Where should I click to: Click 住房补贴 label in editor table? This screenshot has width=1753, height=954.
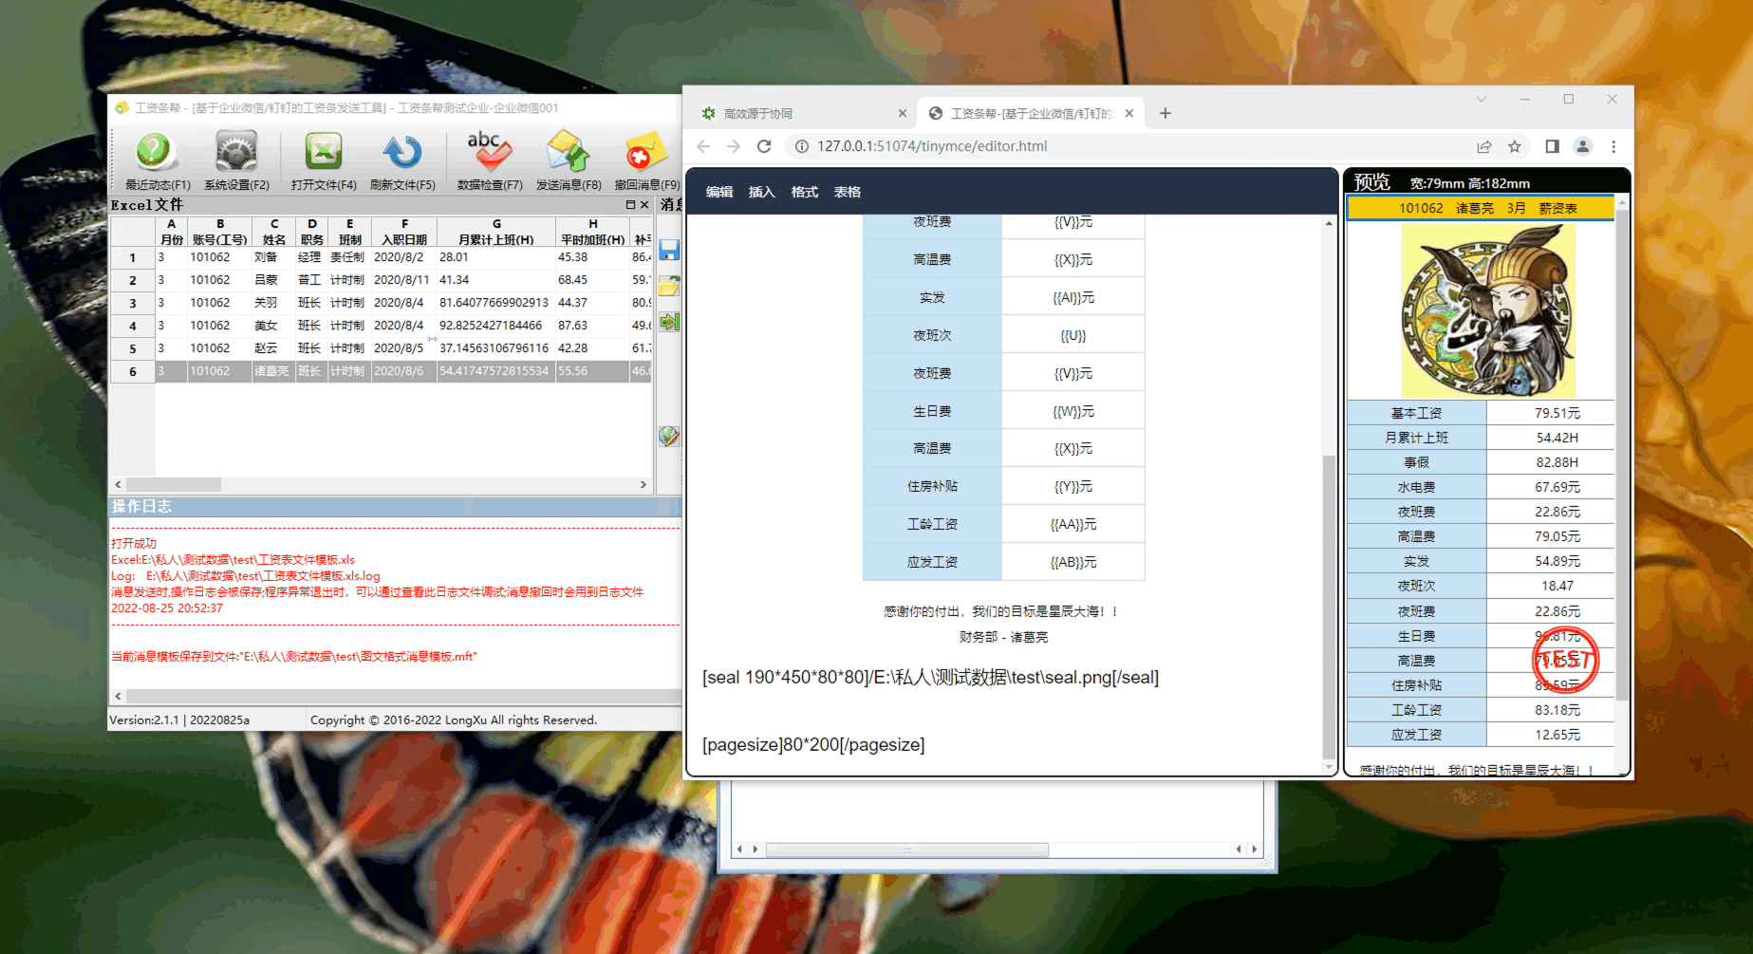click(x=932, y=486)
